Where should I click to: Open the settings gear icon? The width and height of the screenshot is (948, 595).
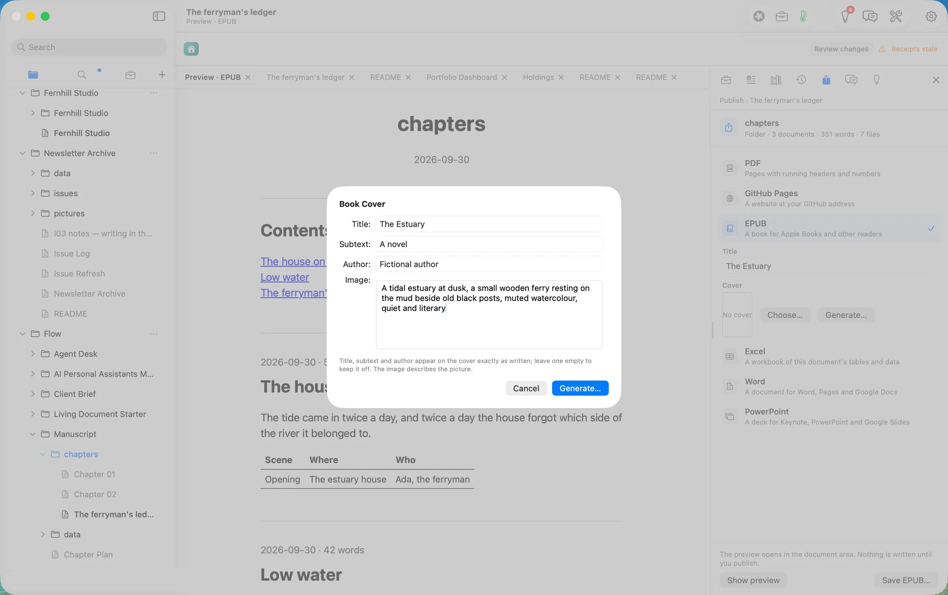(x=931, y=16)
